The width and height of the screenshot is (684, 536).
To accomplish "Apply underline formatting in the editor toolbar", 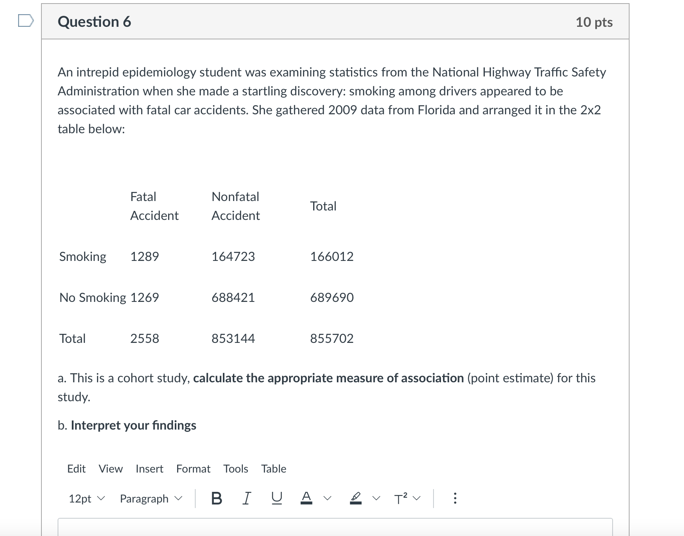I will (x=277, y=499).
